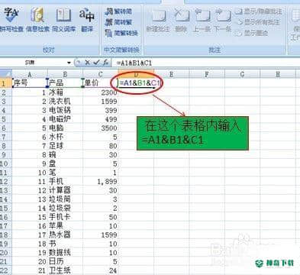Viewport: 300px width, 275px height.
Task: Go to Next comment icon
Action: (223, 20)
